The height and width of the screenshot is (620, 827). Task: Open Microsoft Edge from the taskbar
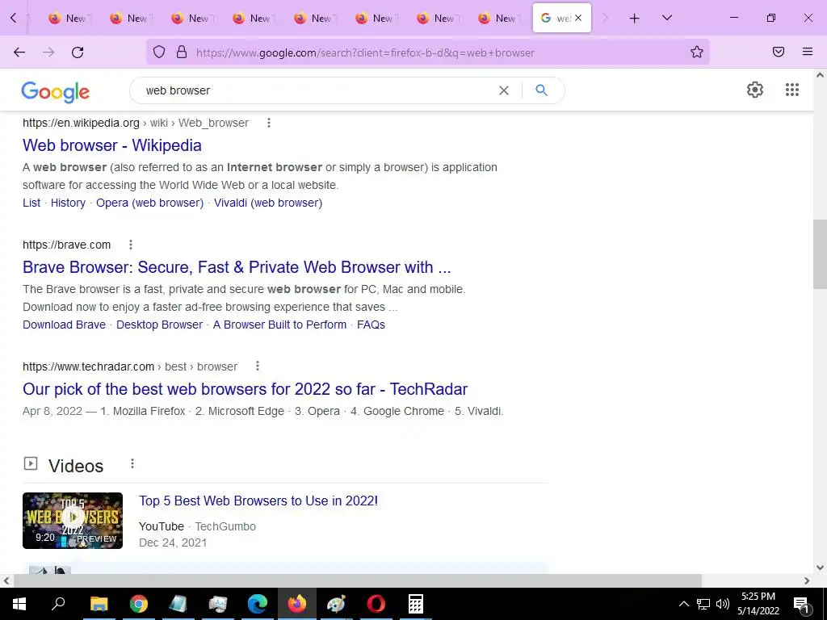point(258,604)
